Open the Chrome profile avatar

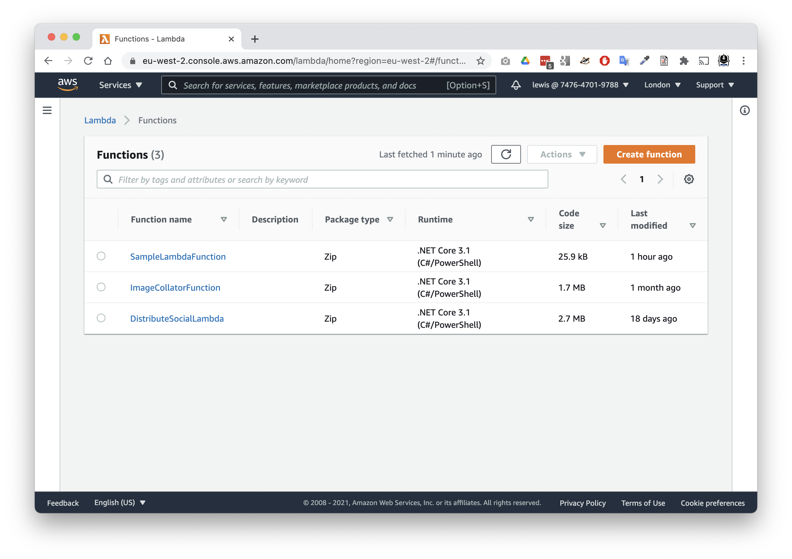(723, 61)
